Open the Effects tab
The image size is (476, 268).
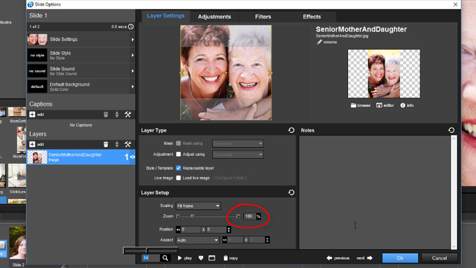(x=311, y=16)
